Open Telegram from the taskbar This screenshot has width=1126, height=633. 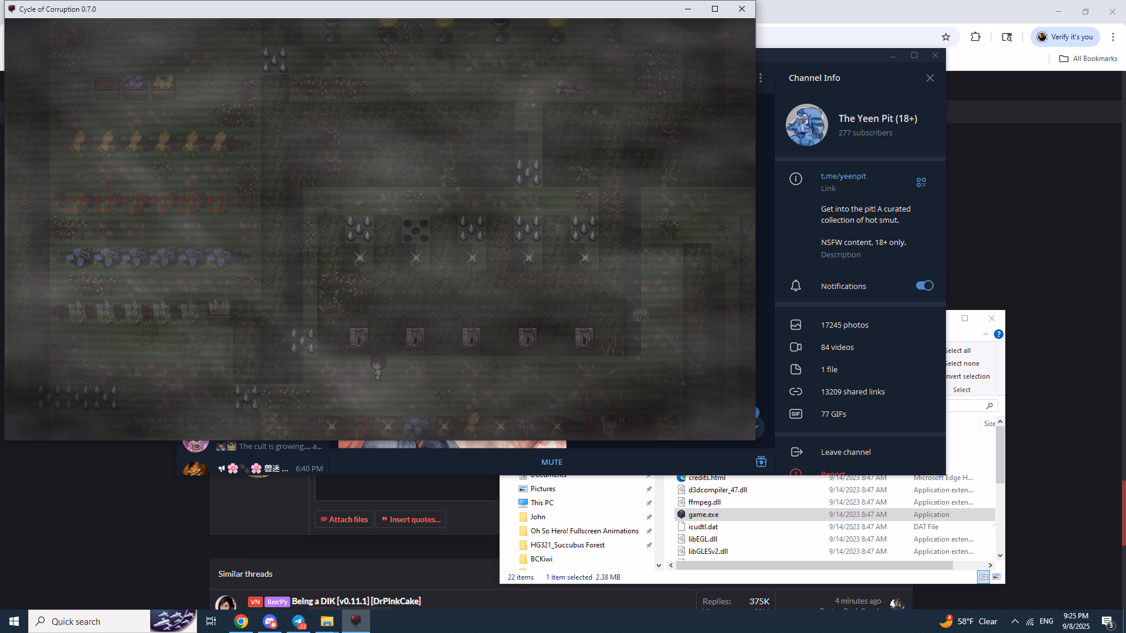(x=299, y=621)
